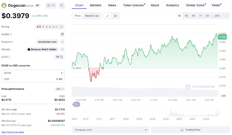This screenshot has height=135, width=232.
Task: Open the audits shield icon
Action: pos(62,34)
